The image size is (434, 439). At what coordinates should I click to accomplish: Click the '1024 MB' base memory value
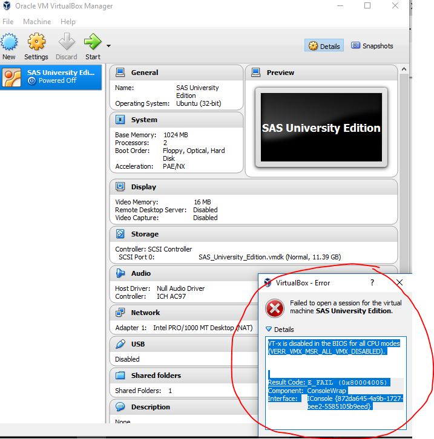(x=176, y=135)
